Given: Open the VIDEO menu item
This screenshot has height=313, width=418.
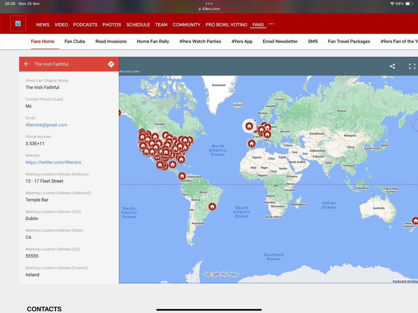Looking at the screenshot, I should point(61,25).
